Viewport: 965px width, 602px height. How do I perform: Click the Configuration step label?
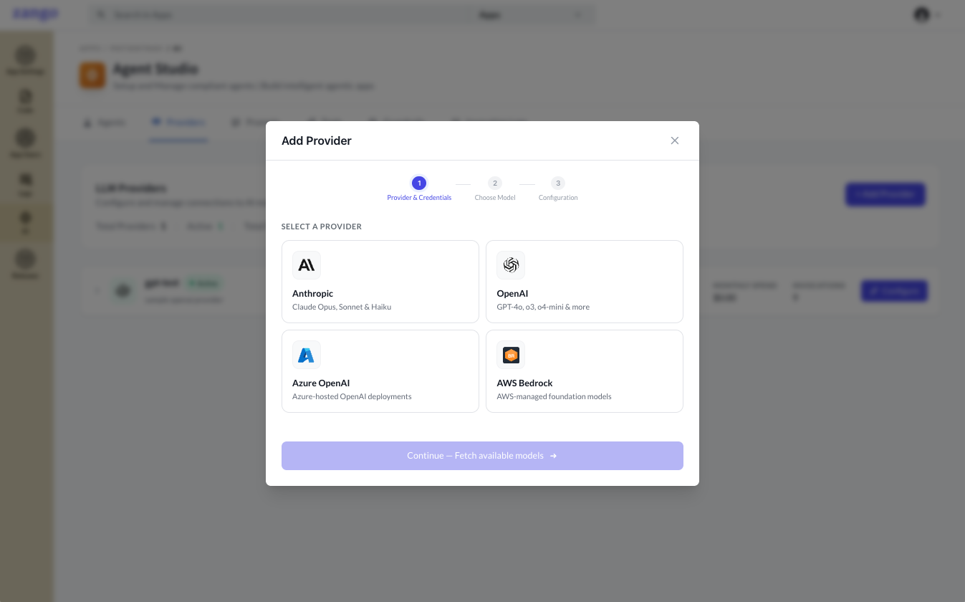558,198
